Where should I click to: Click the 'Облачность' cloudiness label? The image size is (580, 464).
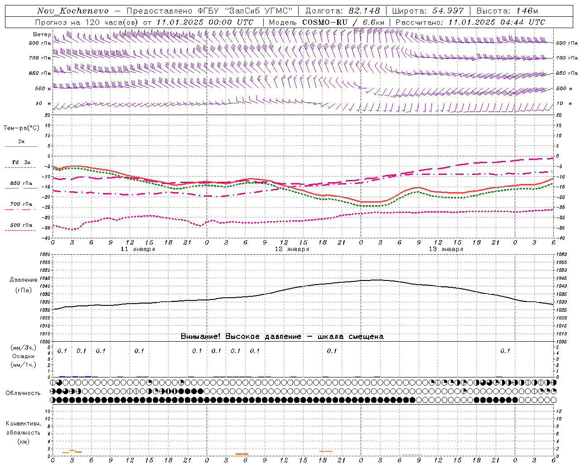(x=23, y=393)
